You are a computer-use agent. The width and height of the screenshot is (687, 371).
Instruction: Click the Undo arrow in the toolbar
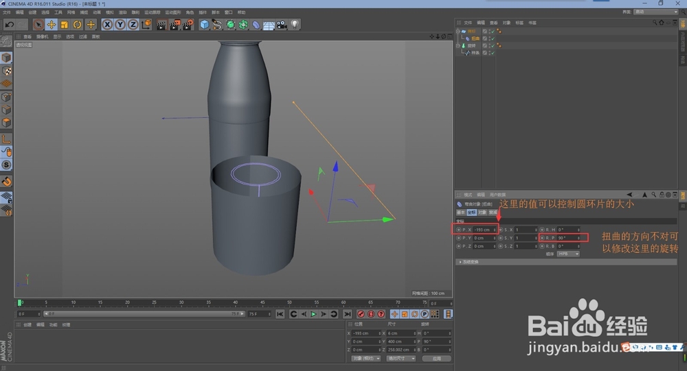[10, 25]
